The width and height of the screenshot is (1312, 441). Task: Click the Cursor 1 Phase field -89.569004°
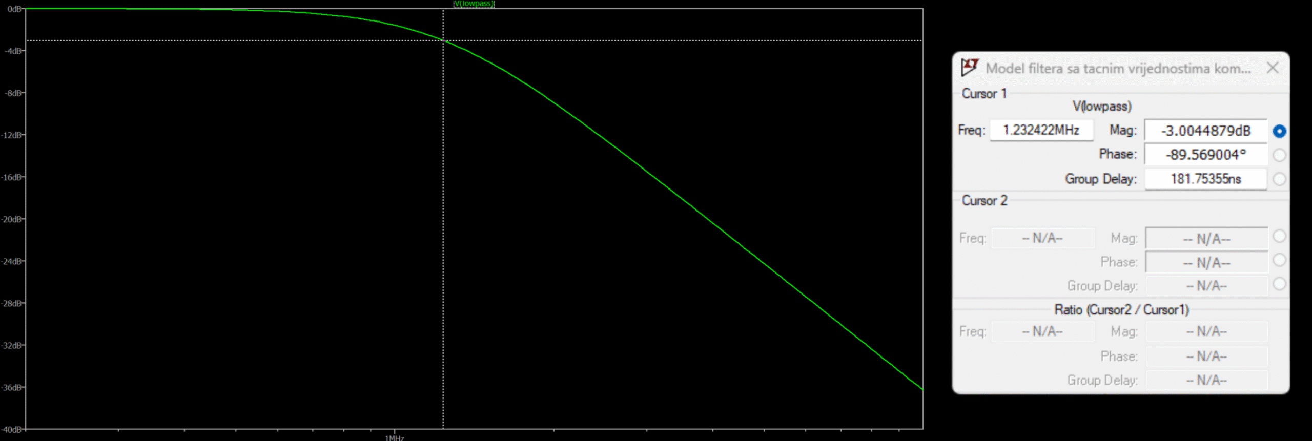pos(1206,155)
